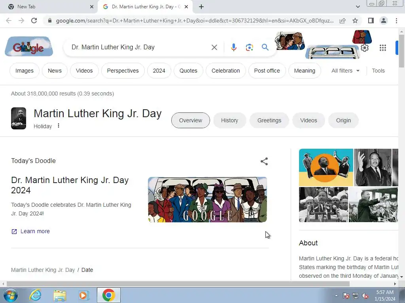
Task: Open the Windows Start menu
Action: (x=10, y=295)
